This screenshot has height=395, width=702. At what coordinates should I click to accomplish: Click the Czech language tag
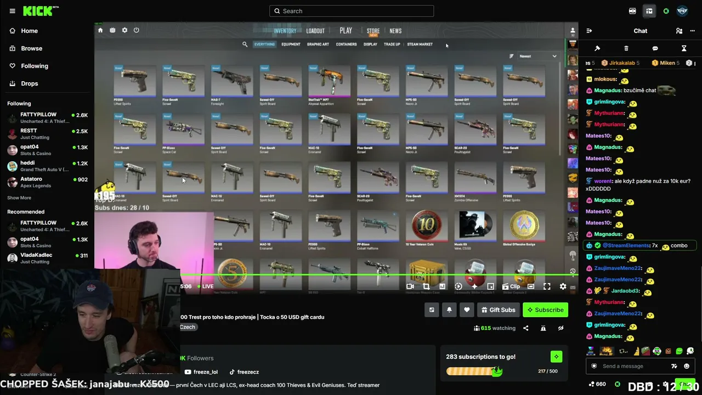[x=188, y=327]
